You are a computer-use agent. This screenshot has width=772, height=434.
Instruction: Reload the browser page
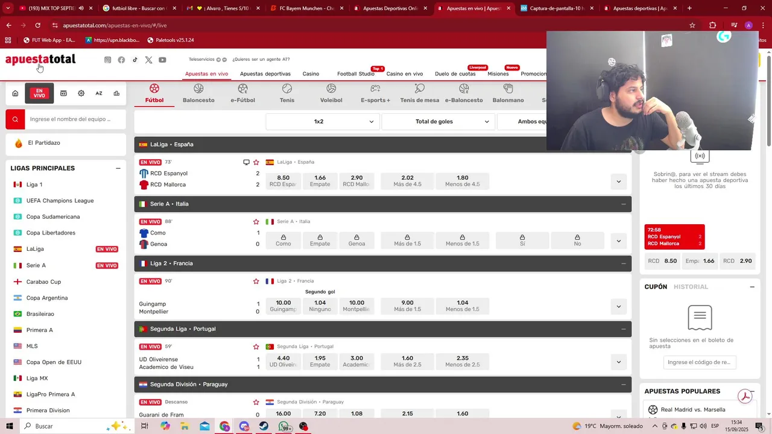click(x=37, y=25)
